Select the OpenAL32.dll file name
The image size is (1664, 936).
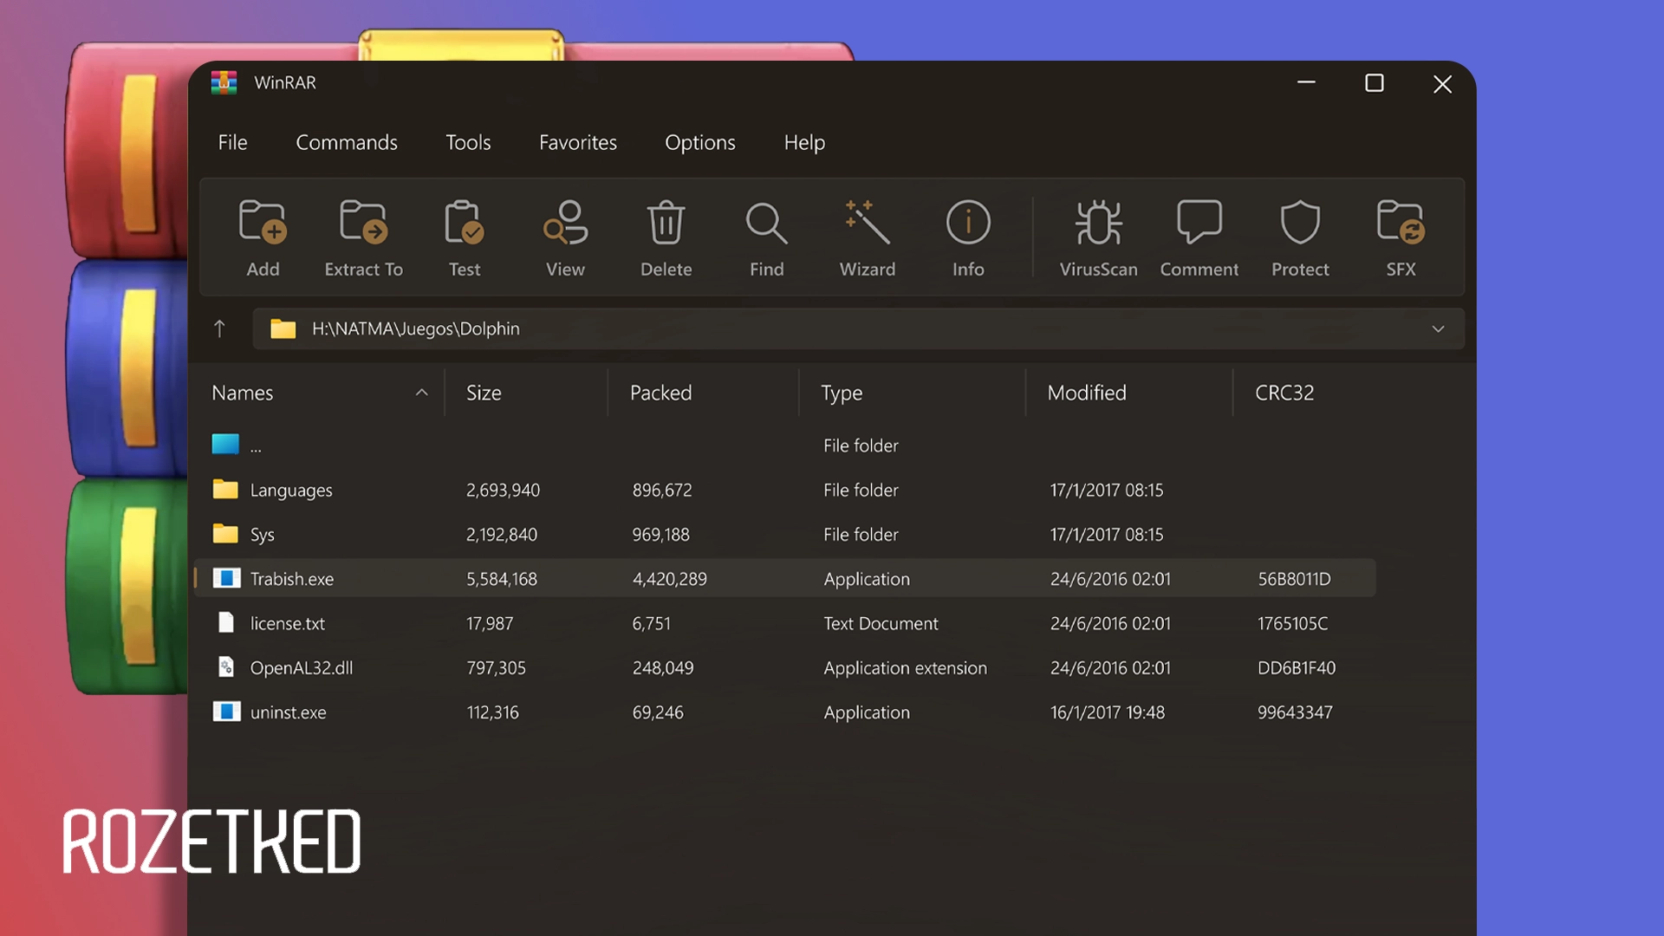(302, 668)
